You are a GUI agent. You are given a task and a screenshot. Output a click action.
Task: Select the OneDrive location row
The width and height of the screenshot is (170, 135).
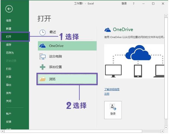pos(67,46)
